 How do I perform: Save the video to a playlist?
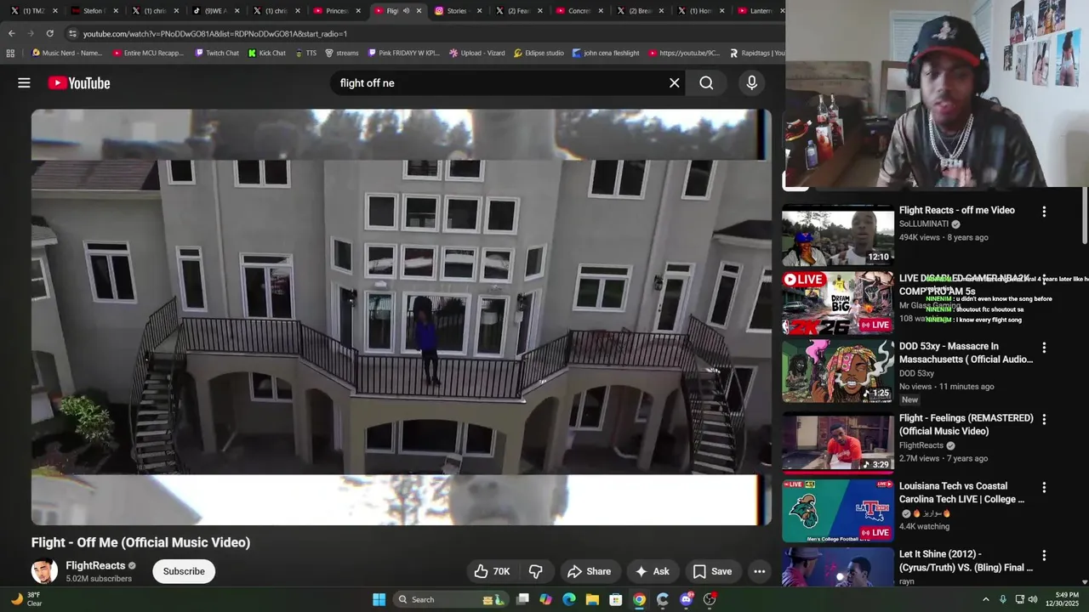point(712,571)
